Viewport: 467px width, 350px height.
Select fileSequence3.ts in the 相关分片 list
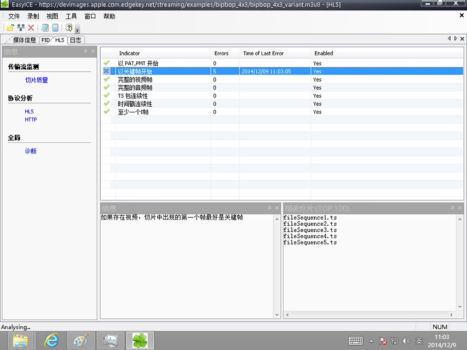click(x=310, y=230)
